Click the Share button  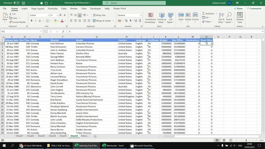238,8
